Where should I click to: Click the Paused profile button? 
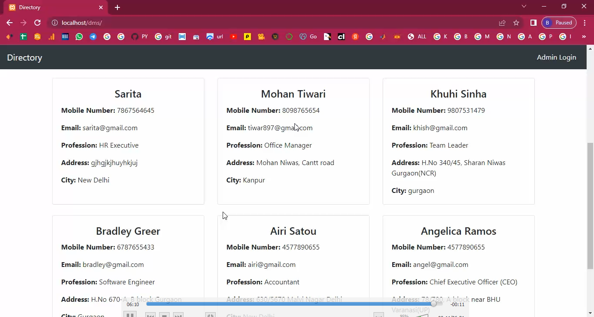pos(559,23)
